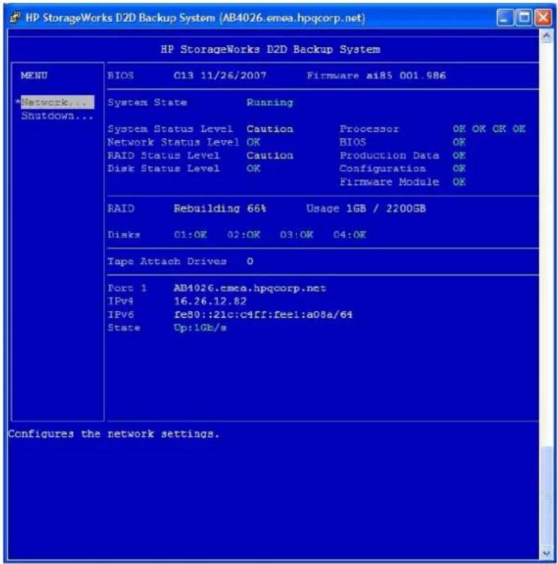Select the Network... menu entry
This screenshot has height=564, width=558.
58,102
